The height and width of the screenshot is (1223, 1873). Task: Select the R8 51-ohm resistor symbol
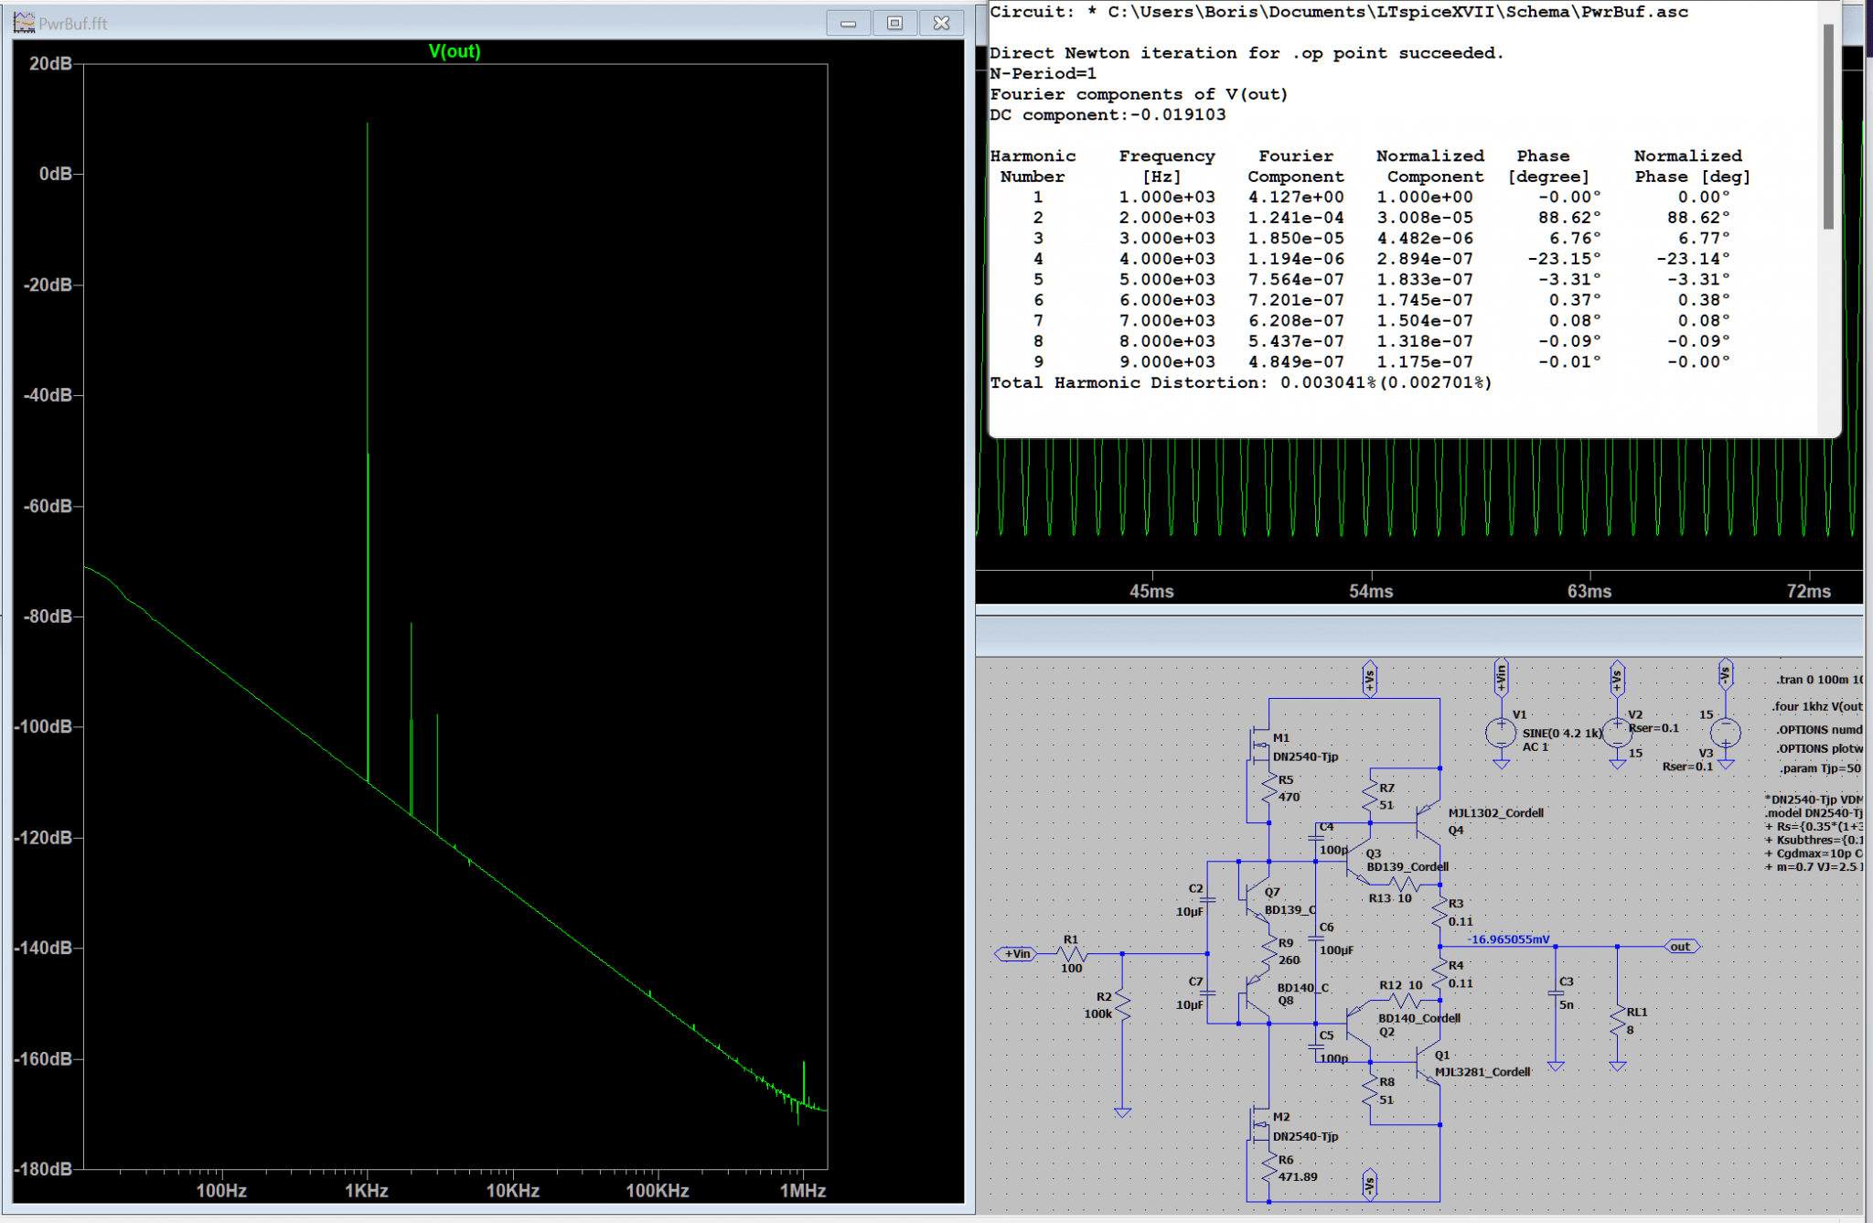tap(1370, 1090)
